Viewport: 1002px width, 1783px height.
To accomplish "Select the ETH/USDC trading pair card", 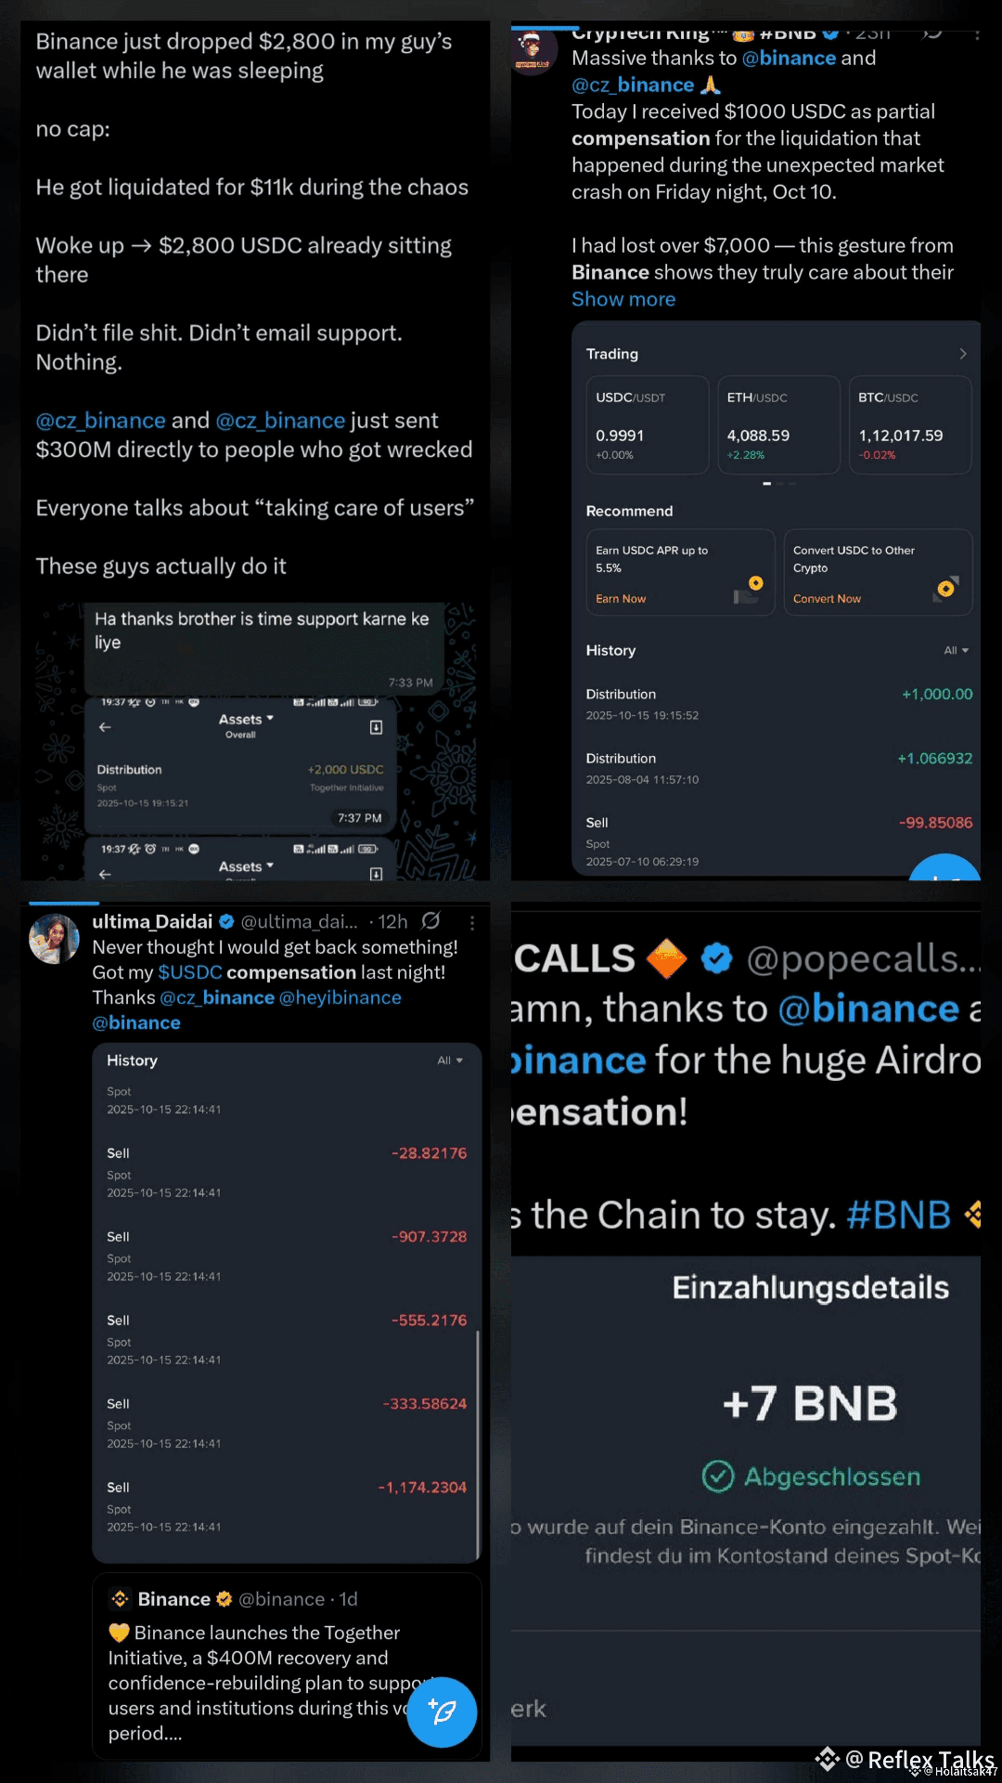I will coord(778,425).
